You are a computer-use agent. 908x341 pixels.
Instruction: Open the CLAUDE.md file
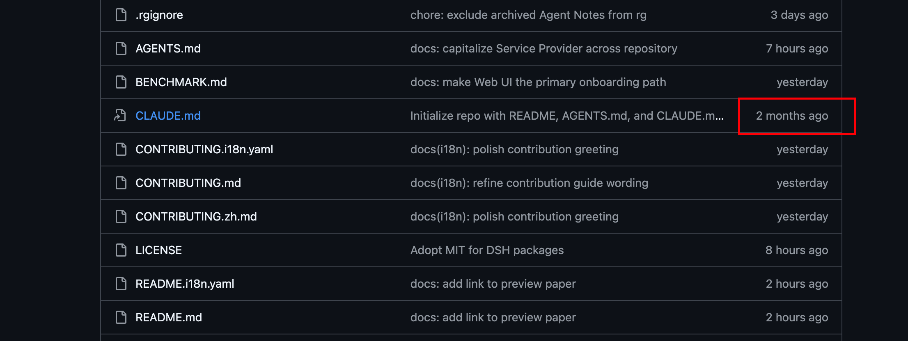168,116
